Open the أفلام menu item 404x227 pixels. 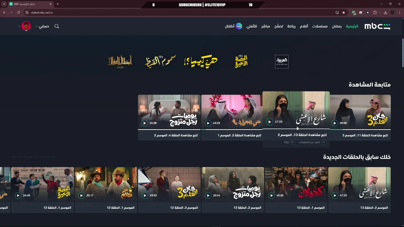tap(304, 26)
